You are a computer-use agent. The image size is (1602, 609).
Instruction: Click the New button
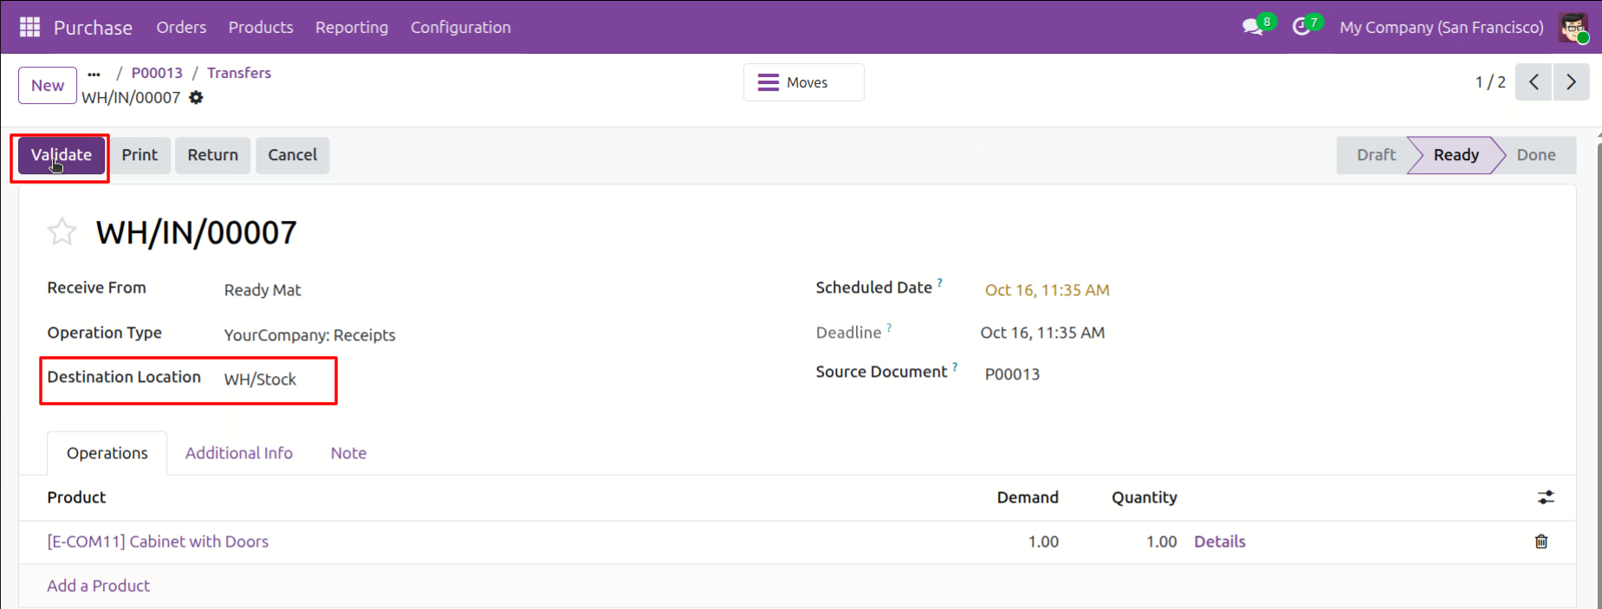(x=48, y=86)
